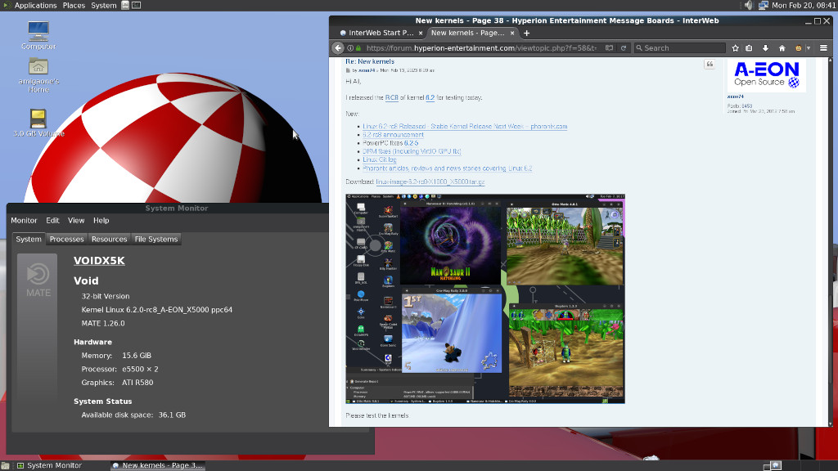Click the orange face extension icon
This screenshot has height=471, width=838.
799,48
